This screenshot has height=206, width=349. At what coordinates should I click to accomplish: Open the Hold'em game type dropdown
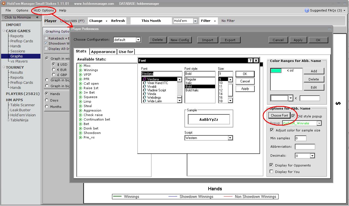pyautogui.click(x=195, y=21)
